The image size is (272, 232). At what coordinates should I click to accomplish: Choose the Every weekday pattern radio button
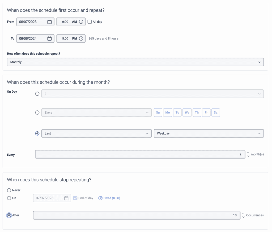[37, 113]
